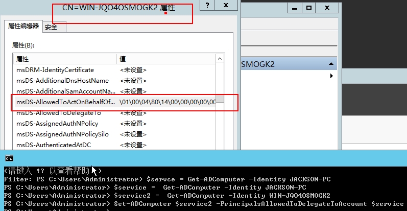This screenshot has width=407, height=211.
Task: Select the msDS-AdditionalDnsHostName attribute
Action: pyautogui.click(x=62, y=81)
